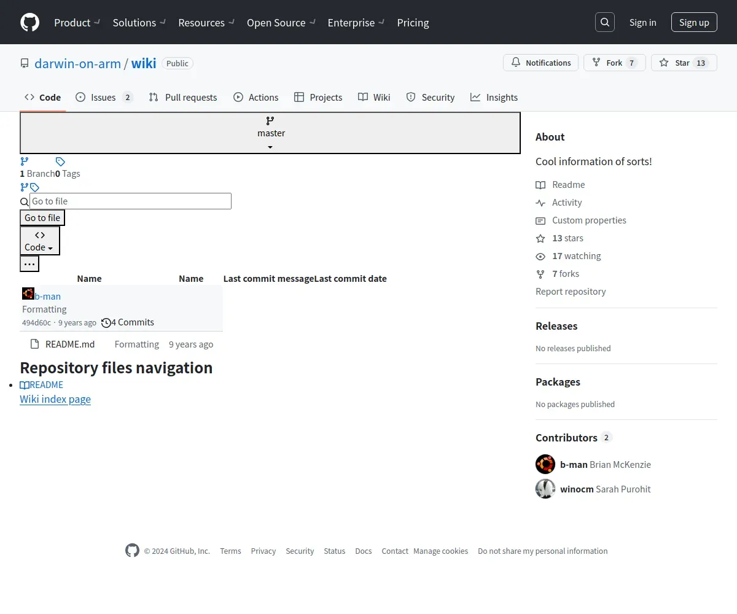Open footer Privacy link

click(263, 551)
